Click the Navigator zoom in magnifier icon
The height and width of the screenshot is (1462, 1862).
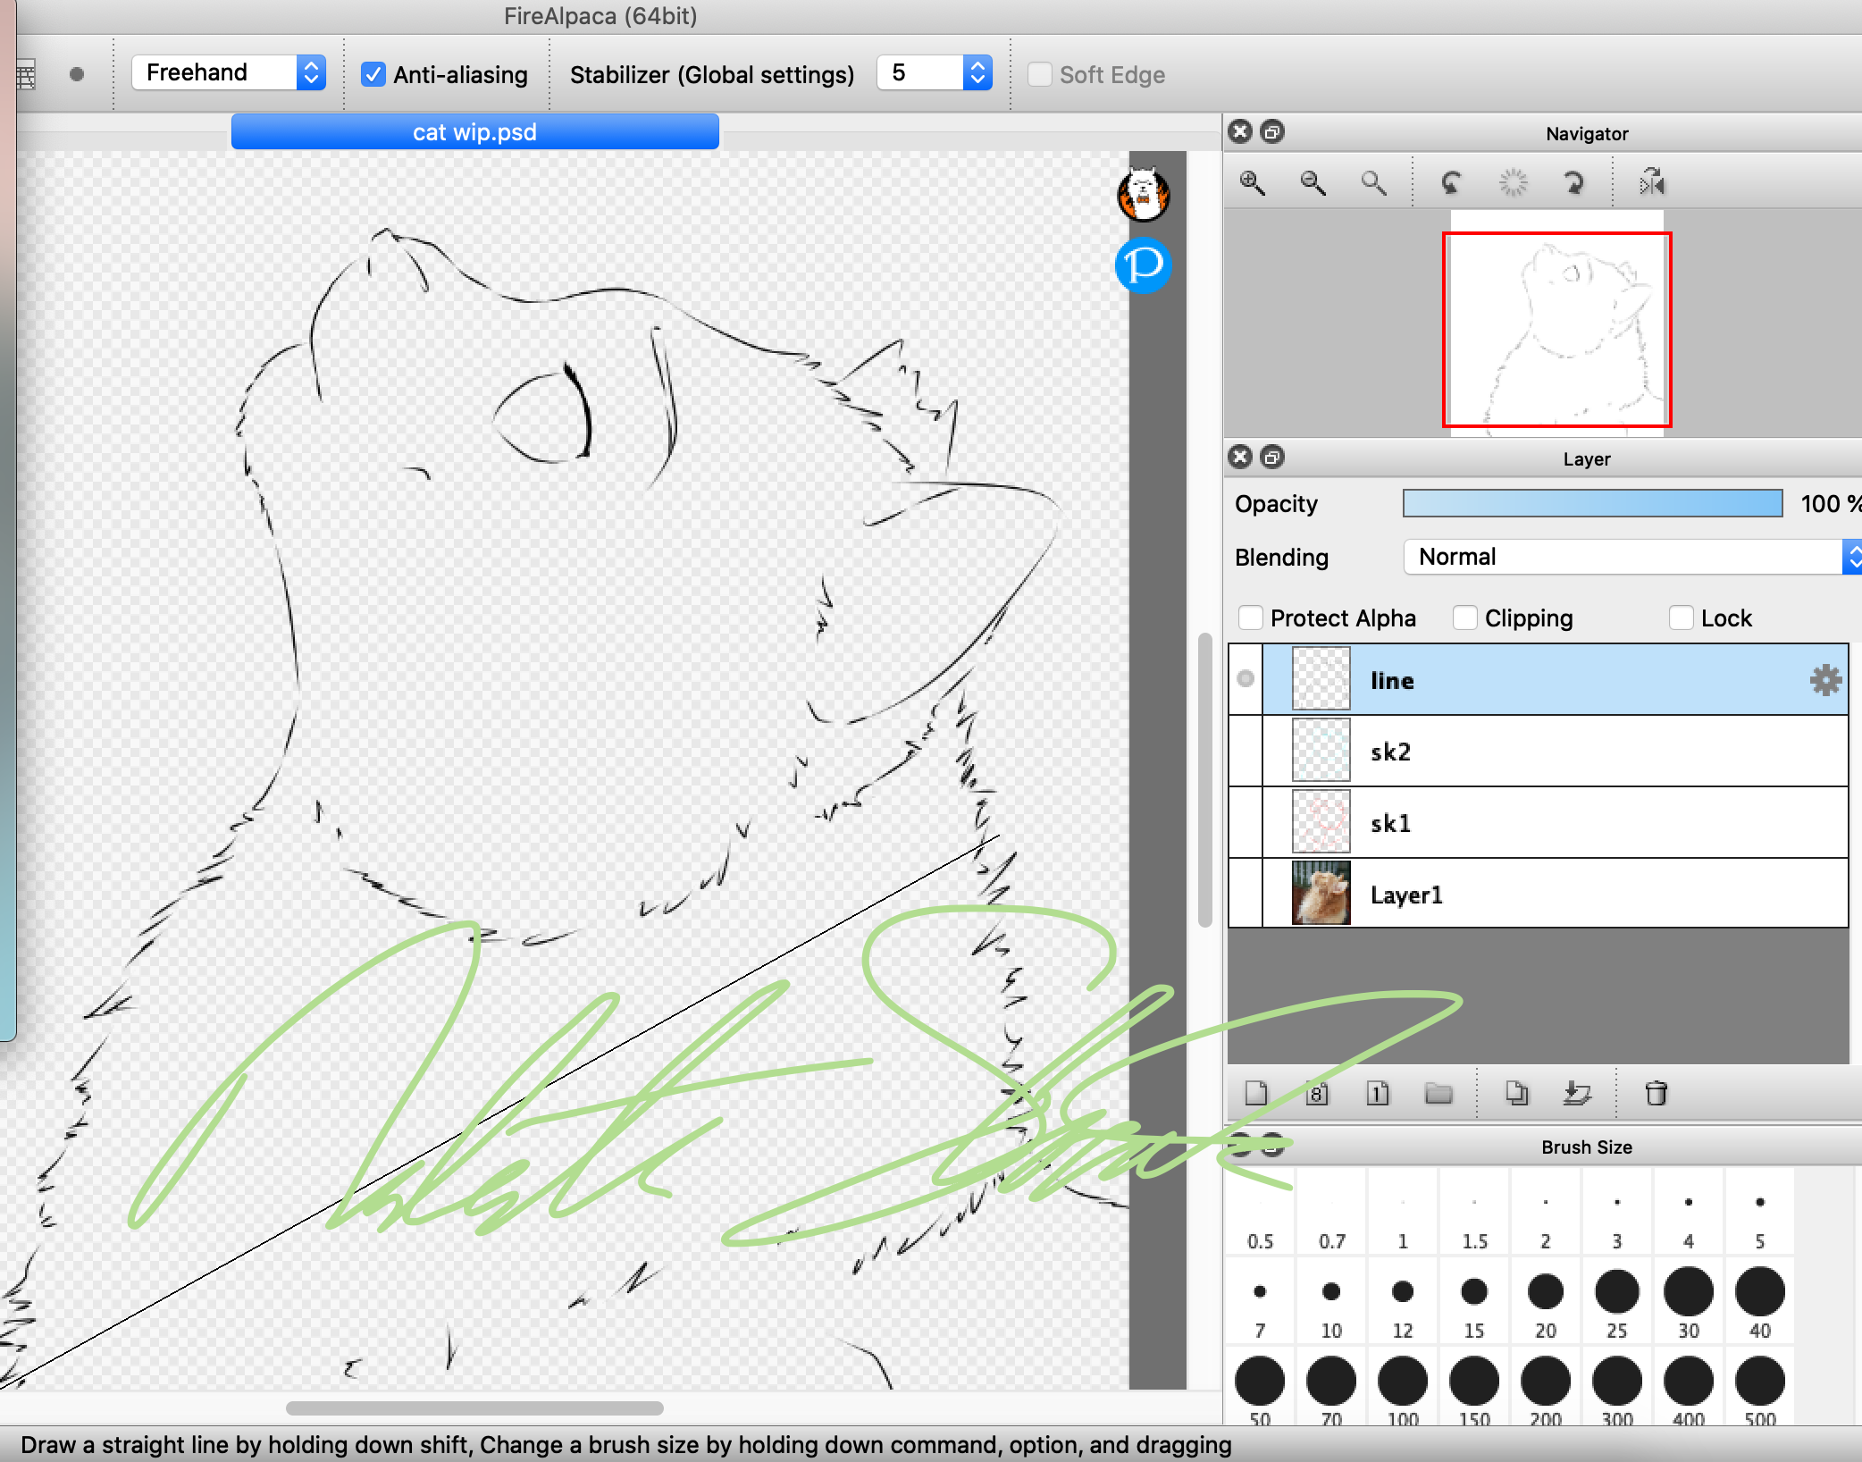pos(1253,183)
